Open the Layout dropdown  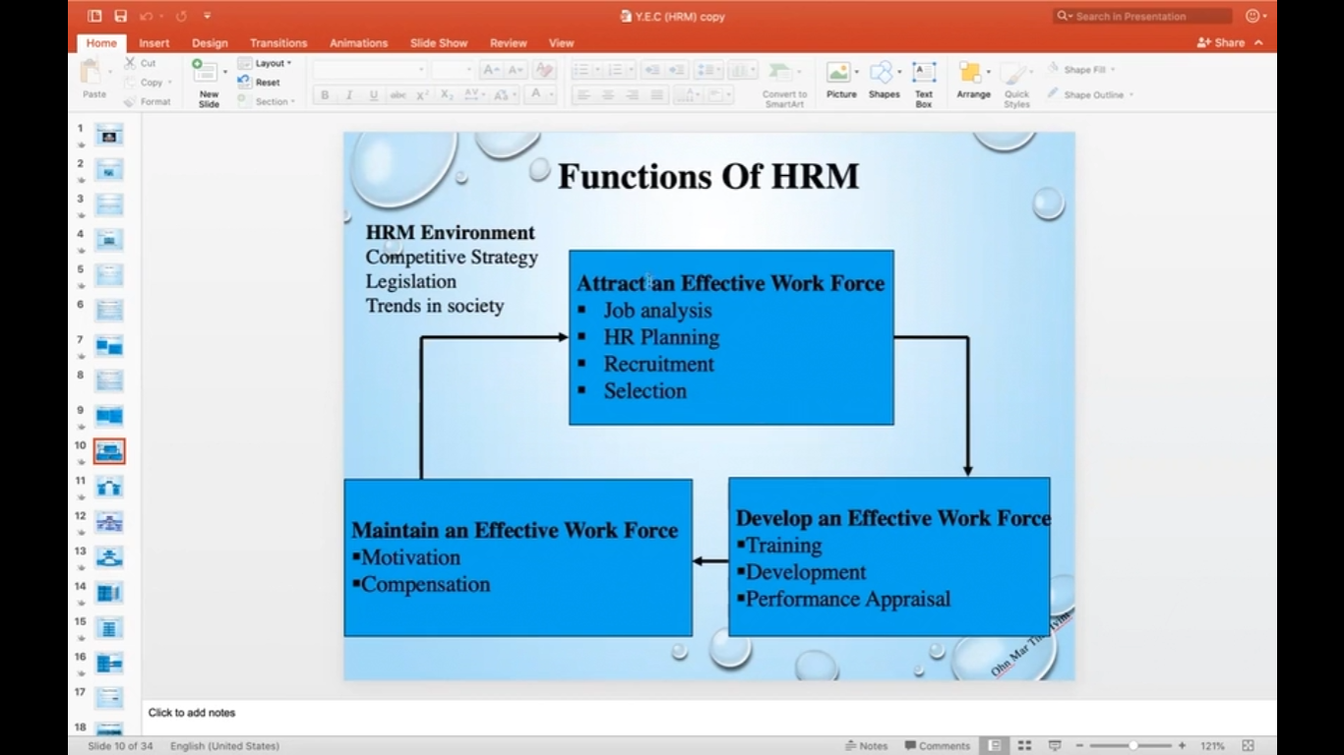(266, 63)
